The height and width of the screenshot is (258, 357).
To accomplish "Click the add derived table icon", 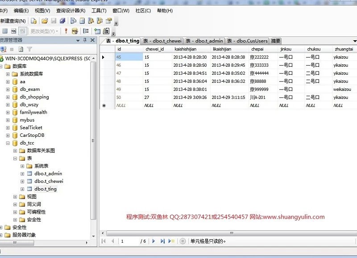I will pos(106,31).
